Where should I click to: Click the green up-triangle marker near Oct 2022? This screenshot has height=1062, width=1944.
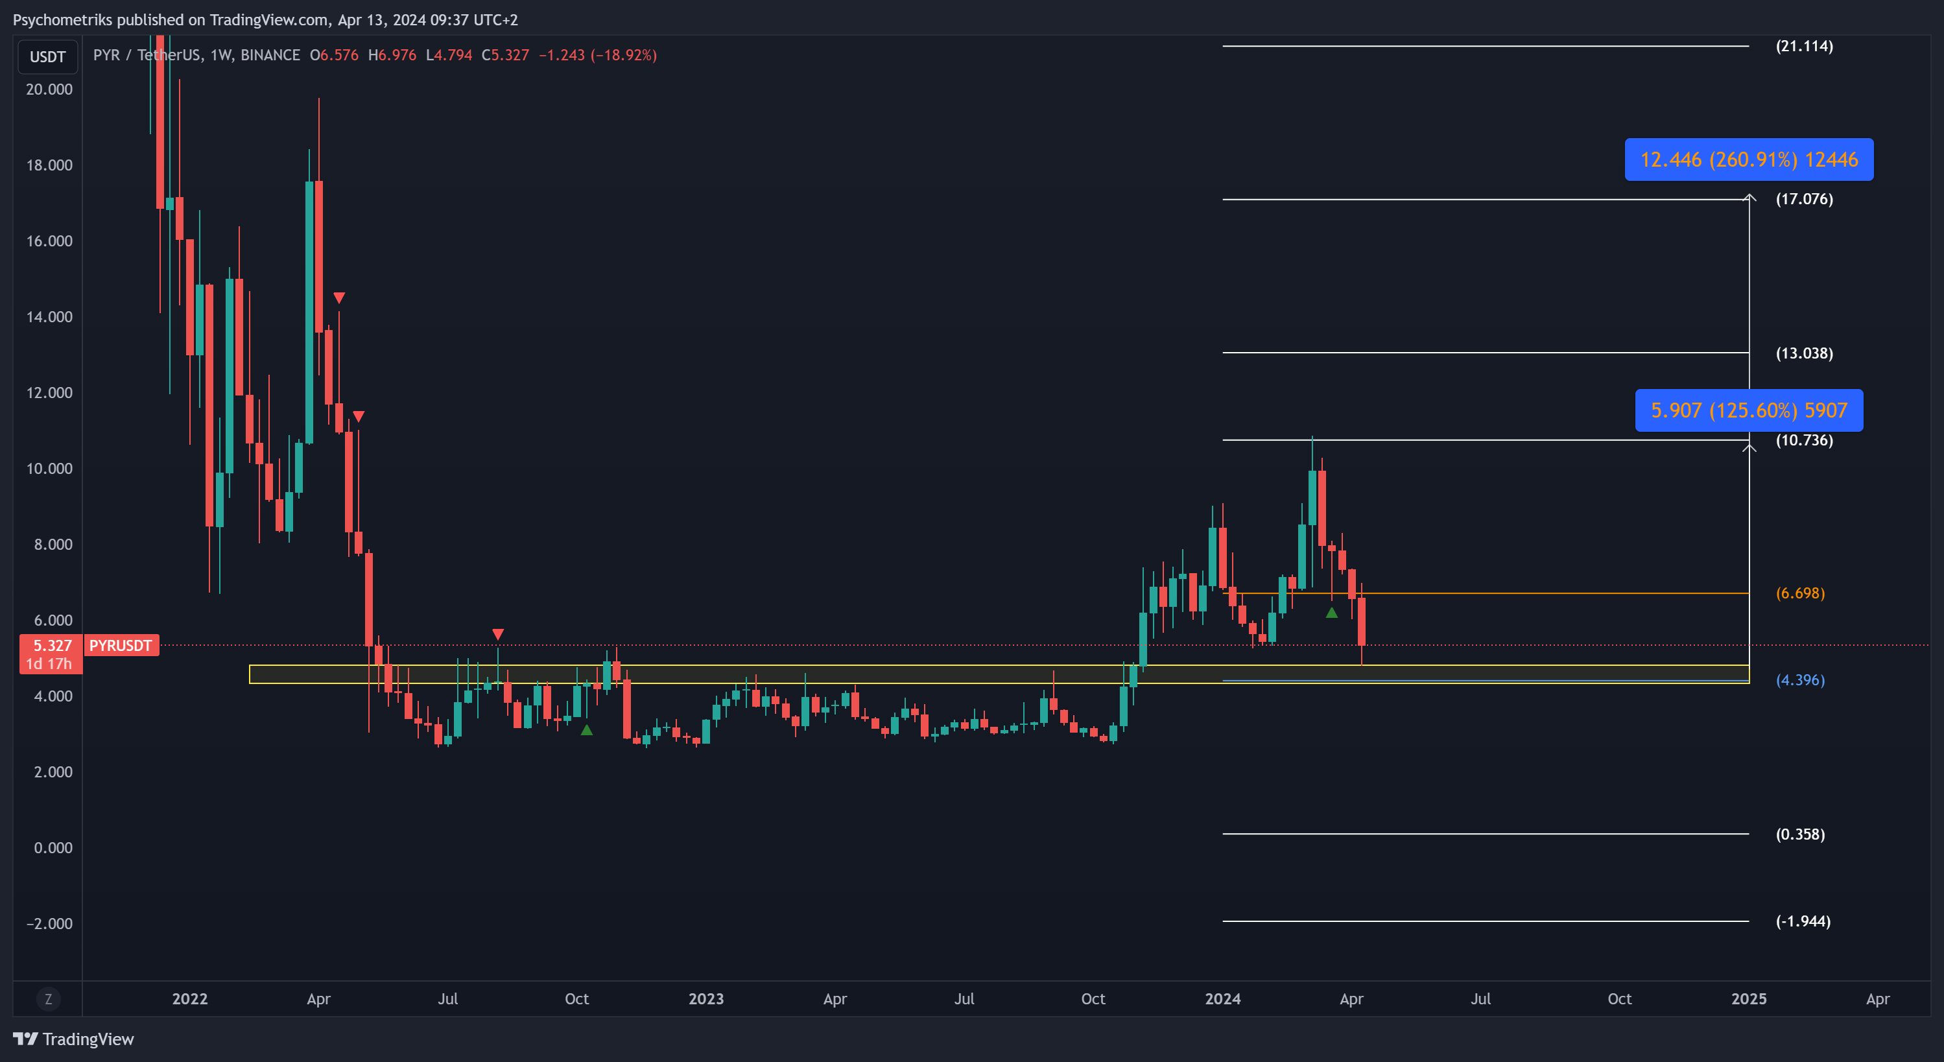coord(586,730)
